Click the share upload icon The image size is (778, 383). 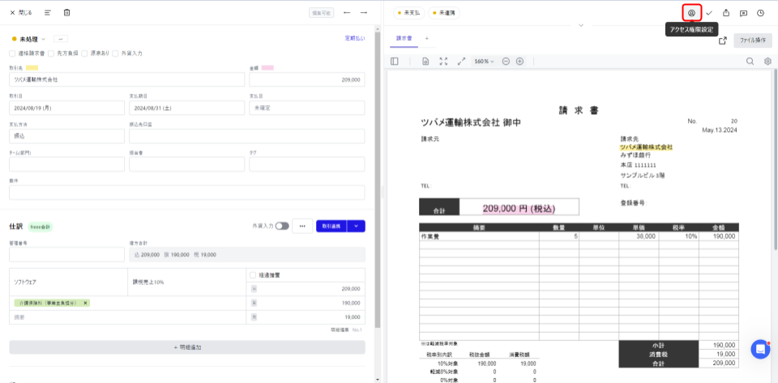[x=726, y=13]
